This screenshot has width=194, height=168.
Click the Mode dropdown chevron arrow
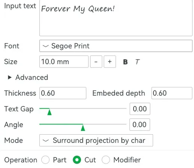(45, 141)
